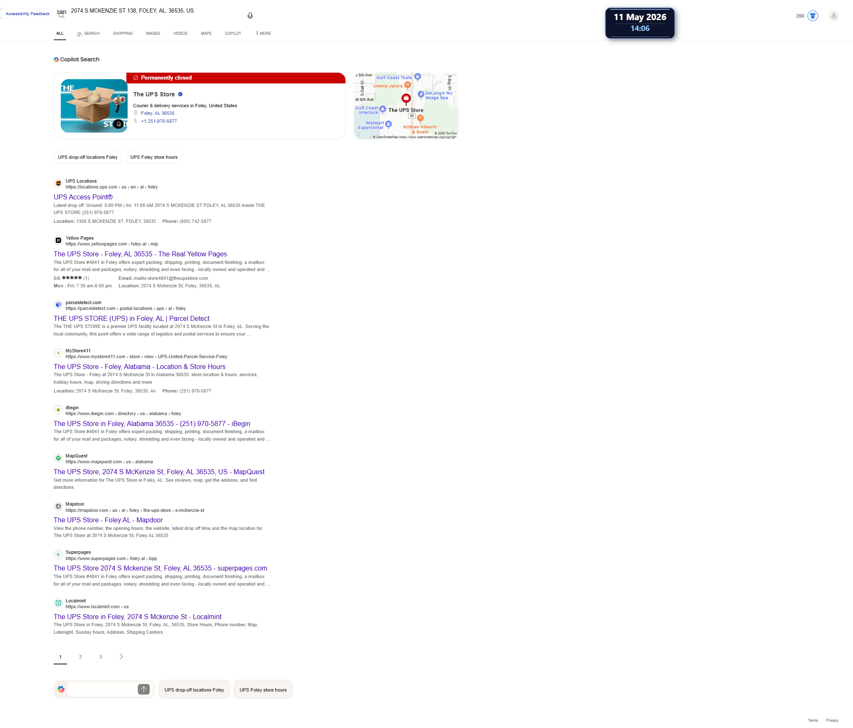The width and height of the screenshot is (853, 728).
Task: Open the Parcel Detect UPS Store result
Action: point(132,319)
